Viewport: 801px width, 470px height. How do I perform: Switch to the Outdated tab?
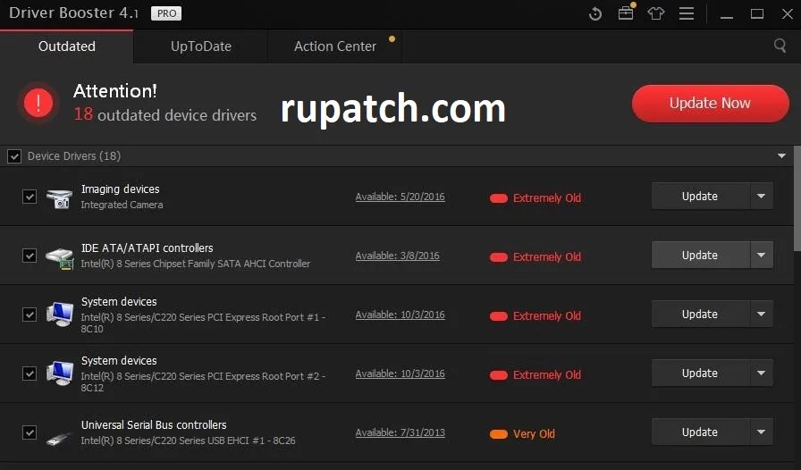[67, 46]
